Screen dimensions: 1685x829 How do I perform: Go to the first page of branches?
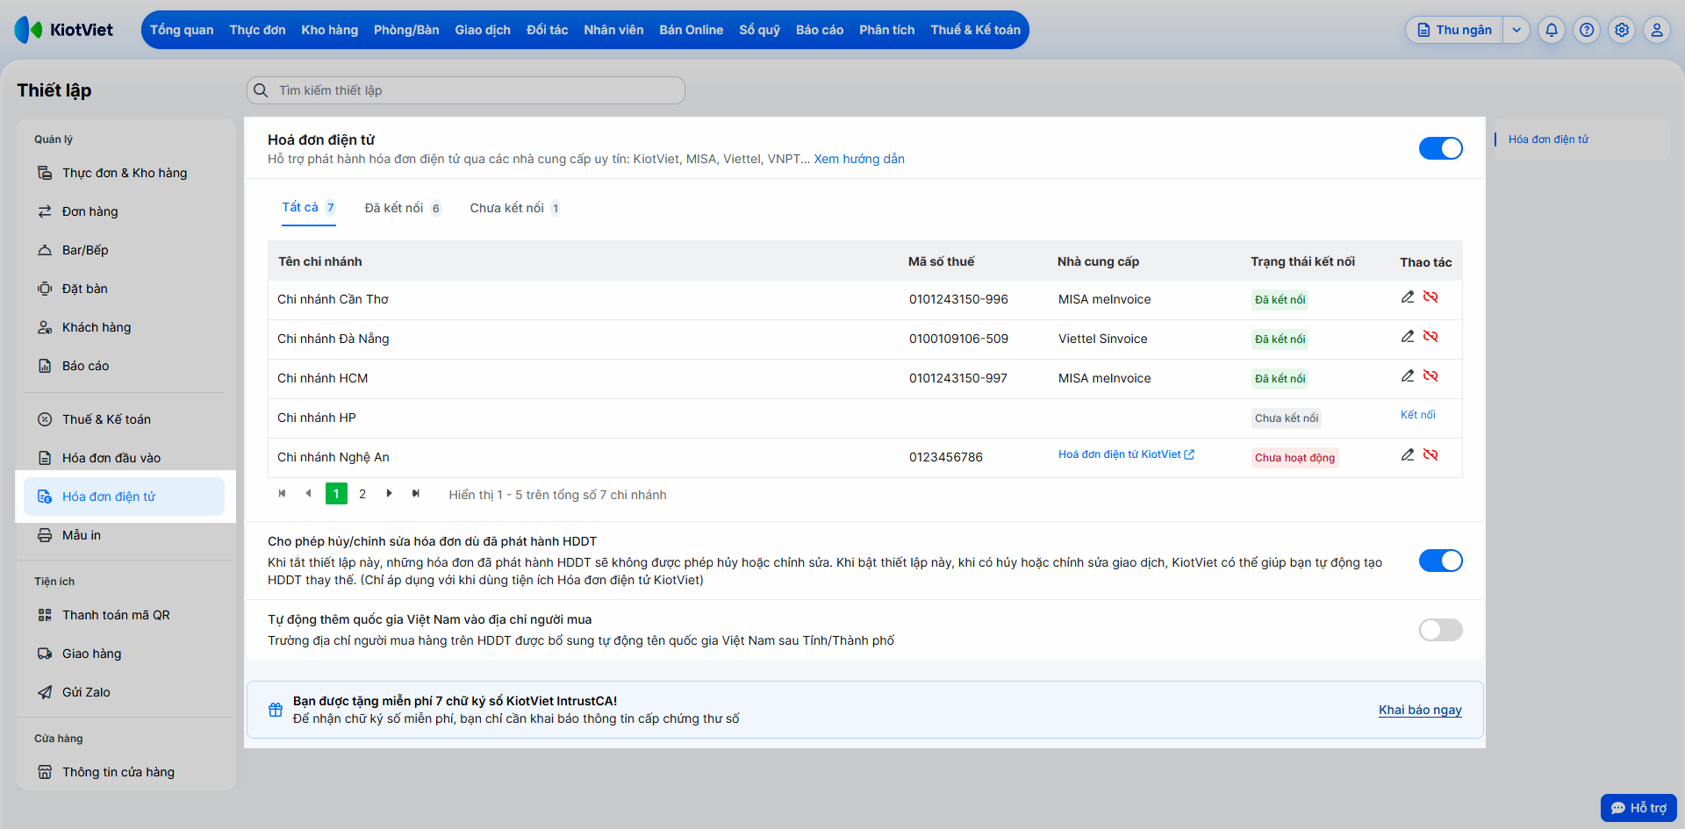tap(282, 494)
